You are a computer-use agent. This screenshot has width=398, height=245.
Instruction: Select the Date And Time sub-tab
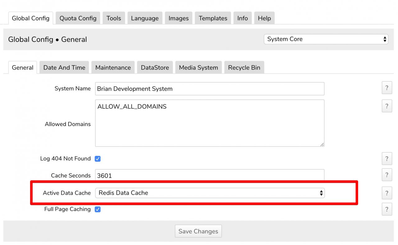[x=64, y=68]
